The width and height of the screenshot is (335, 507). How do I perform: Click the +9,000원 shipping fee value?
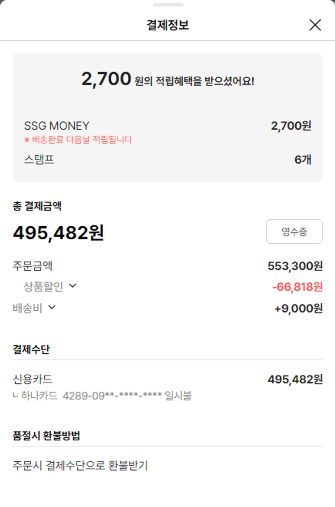[298, 308]
